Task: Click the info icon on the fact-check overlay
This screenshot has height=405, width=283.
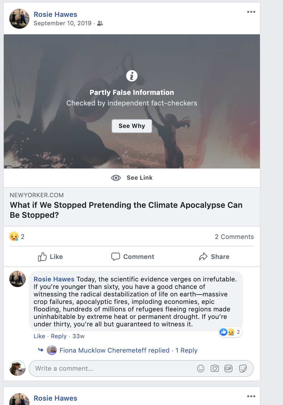Action: click(132, 76)
